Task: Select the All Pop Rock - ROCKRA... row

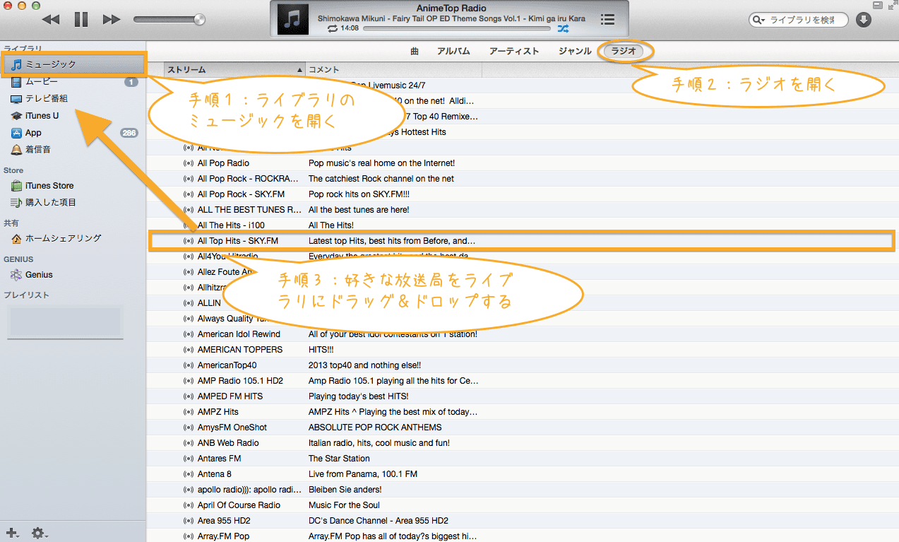Action: point(523,179)
